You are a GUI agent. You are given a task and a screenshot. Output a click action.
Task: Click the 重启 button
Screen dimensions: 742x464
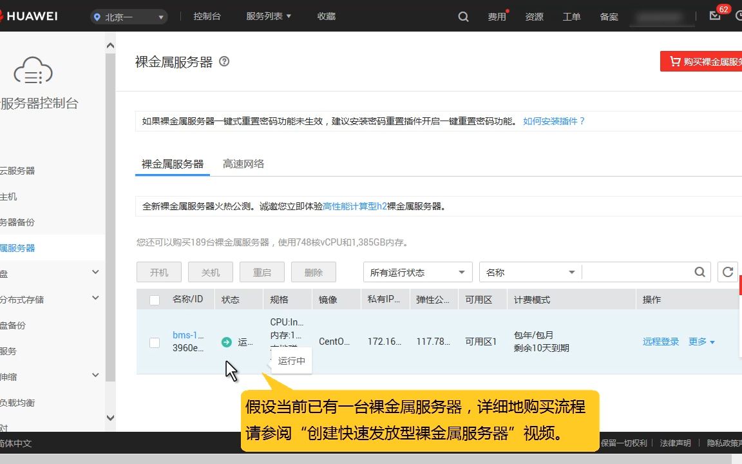[x=262, y=272]
